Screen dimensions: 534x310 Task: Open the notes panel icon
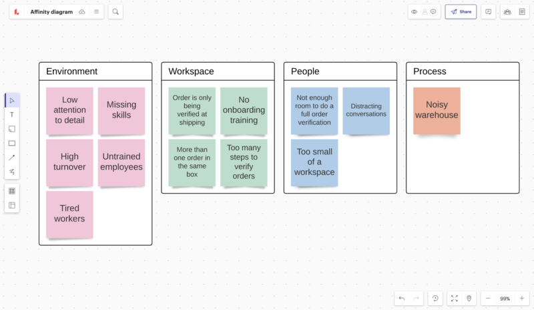tap(522, 11)
